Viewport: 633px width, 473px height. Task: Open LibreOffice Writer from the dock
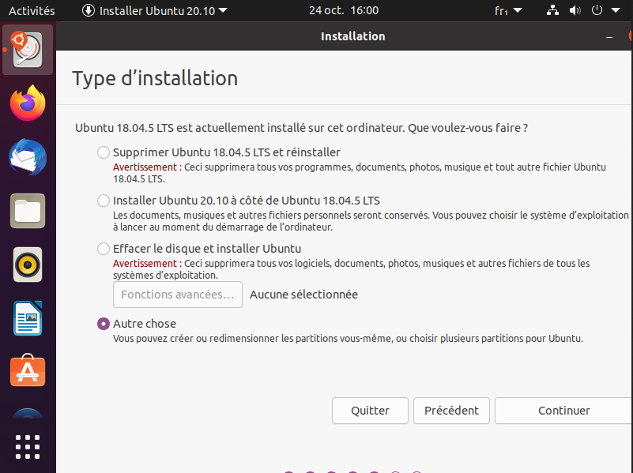pos(28,318)
